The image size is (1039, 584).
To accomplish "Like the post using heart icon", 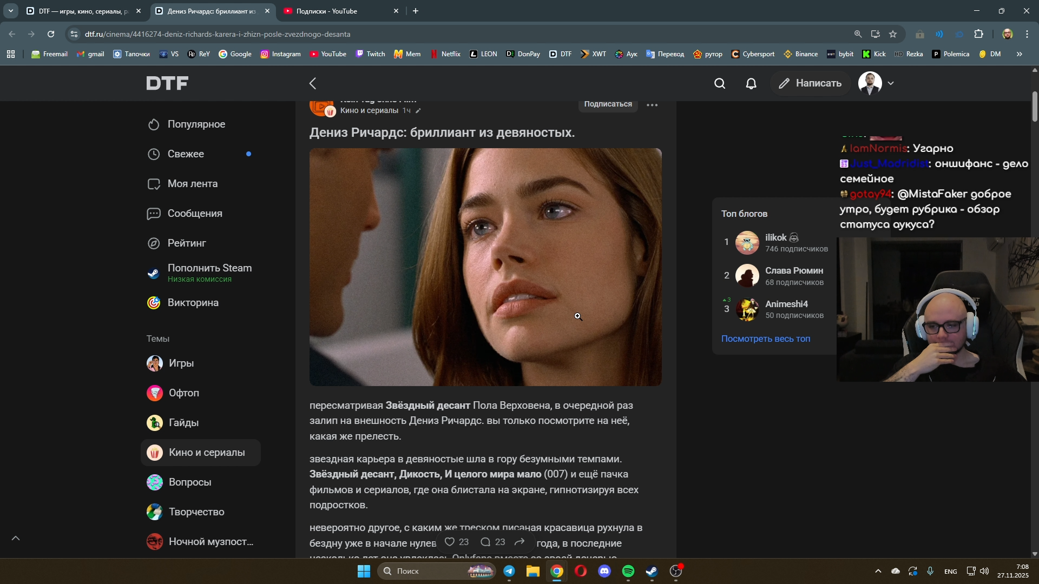I will coord(450,542).
